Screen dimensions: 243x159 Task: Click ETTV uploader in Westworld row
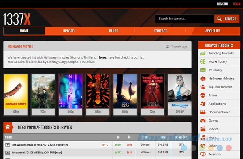point(181,153)
